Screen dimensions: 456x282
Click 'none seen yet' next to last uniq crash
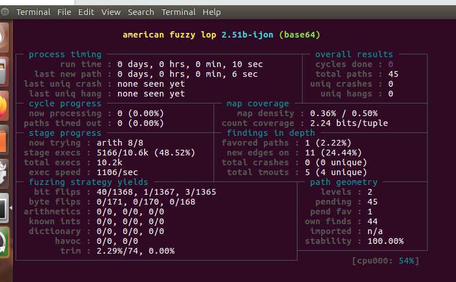(151, 84)
